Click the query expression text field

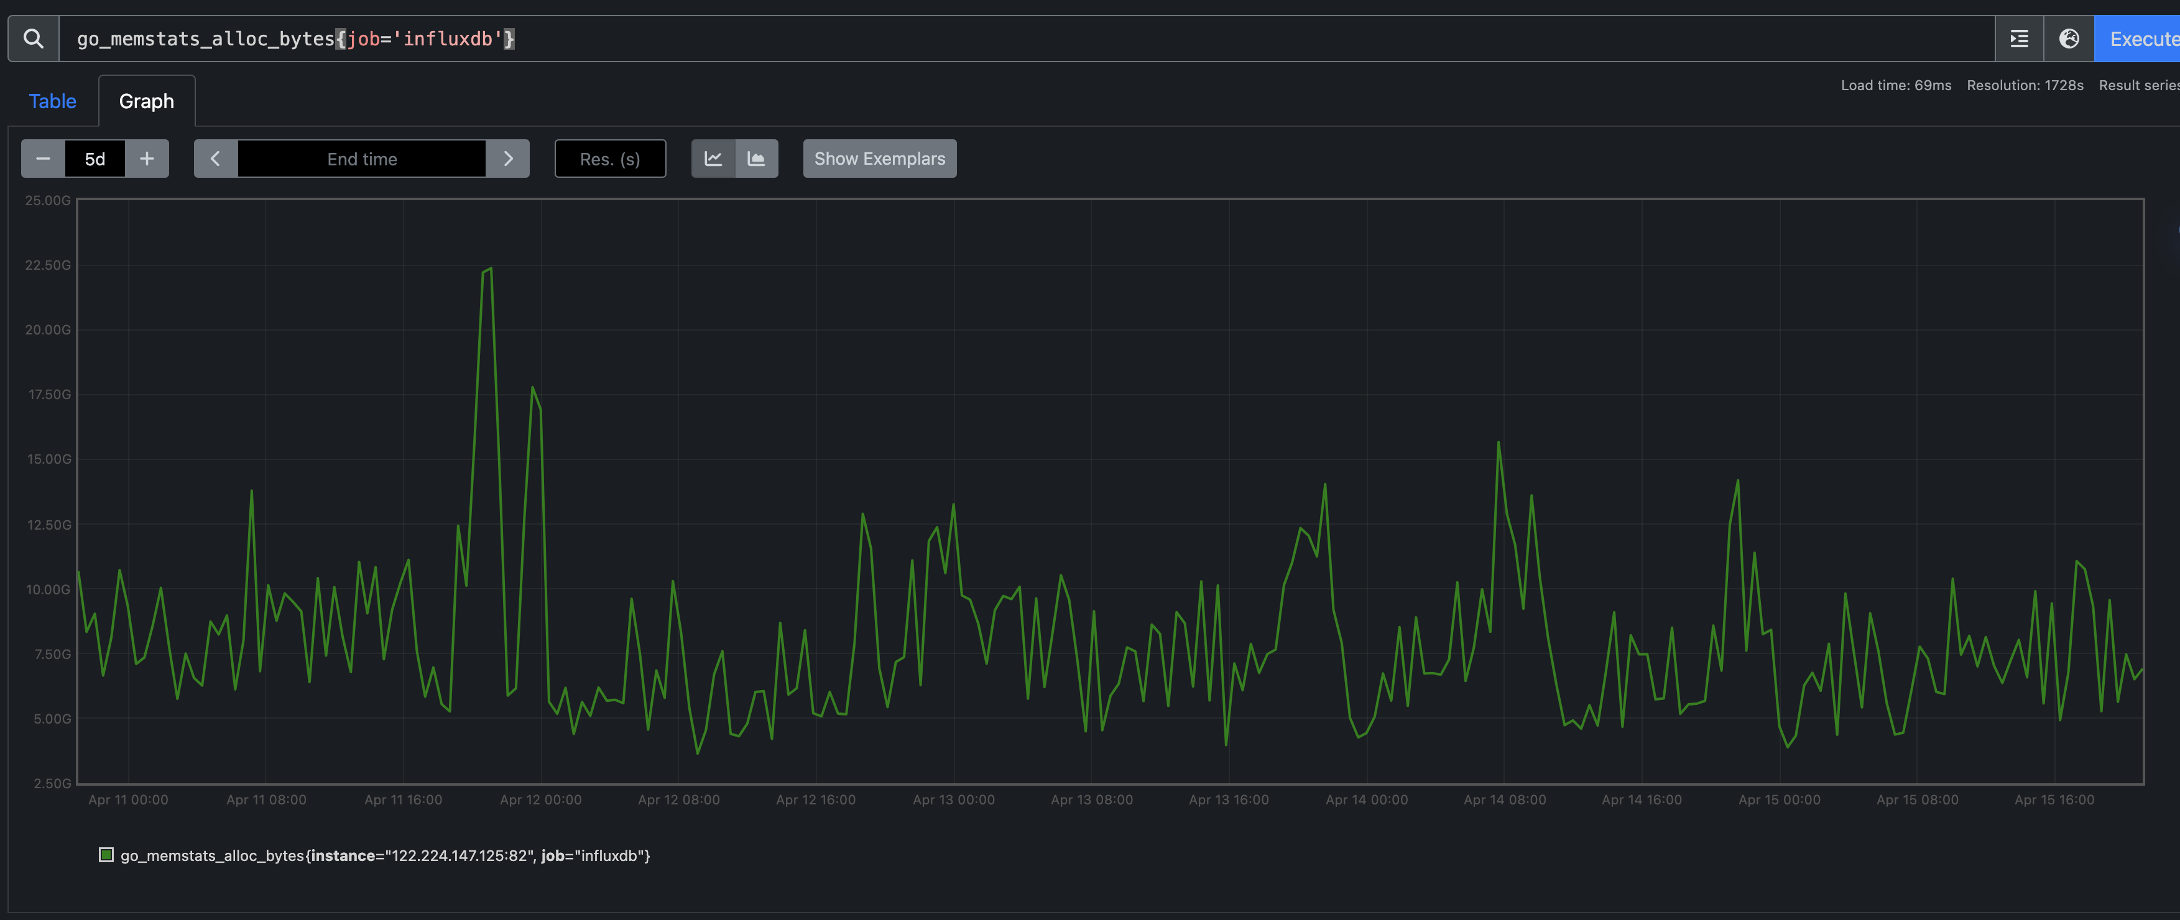pos(1027,39)
